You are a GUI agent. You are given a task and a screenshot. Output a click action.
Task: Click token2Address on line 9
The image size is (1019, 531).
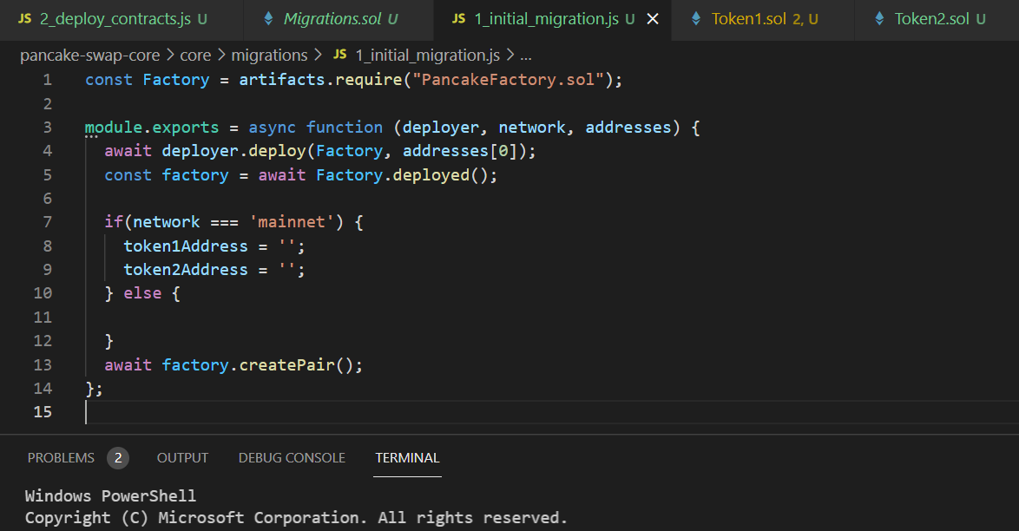(186, 270)
